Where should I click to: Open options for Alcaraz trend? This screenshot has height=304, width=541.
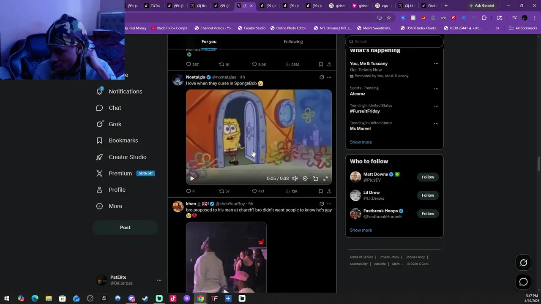click(436, 89)
